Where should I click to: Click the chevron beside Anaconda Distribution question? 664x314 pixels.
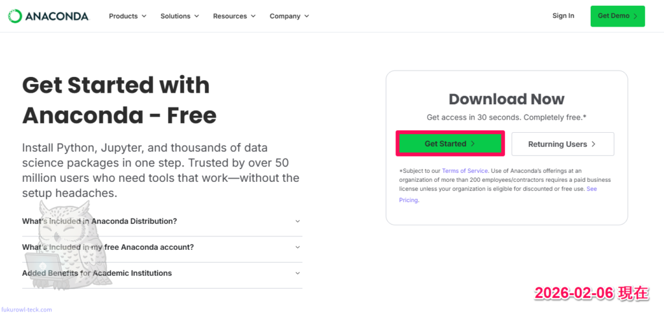click(298, 221)
